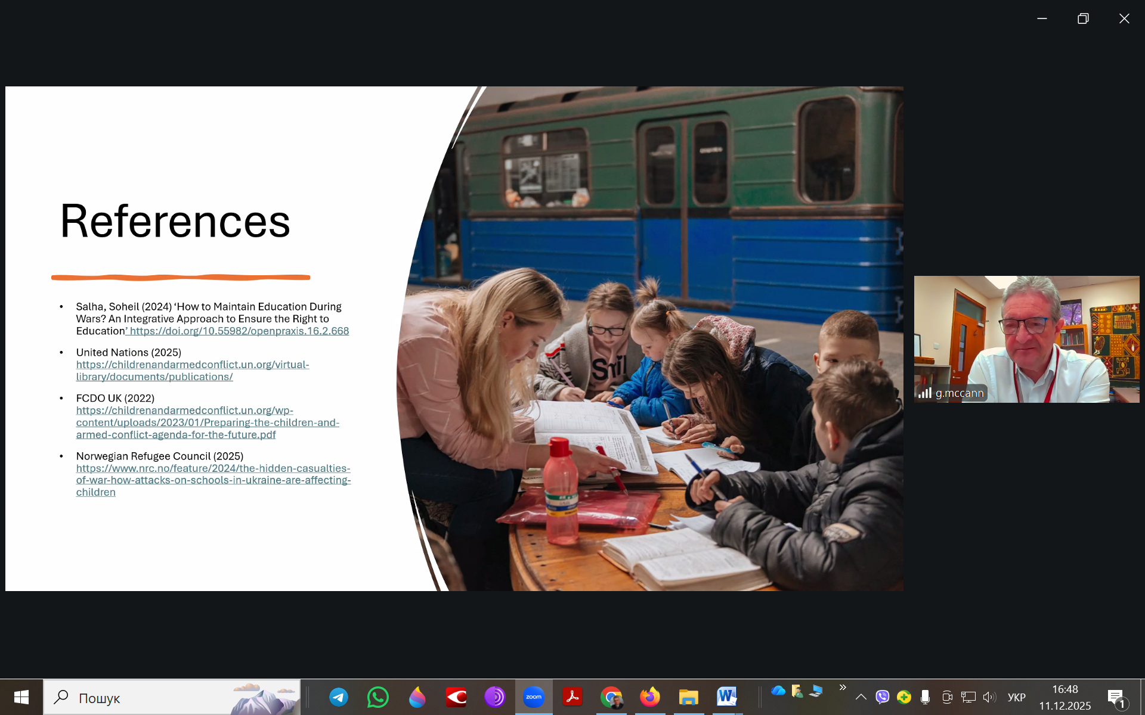
Task: Open the volume speaker control
Action: click(989, 697)
